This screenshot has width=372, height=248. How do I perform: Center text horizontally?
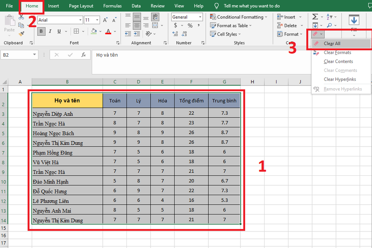tap(137, 25)
